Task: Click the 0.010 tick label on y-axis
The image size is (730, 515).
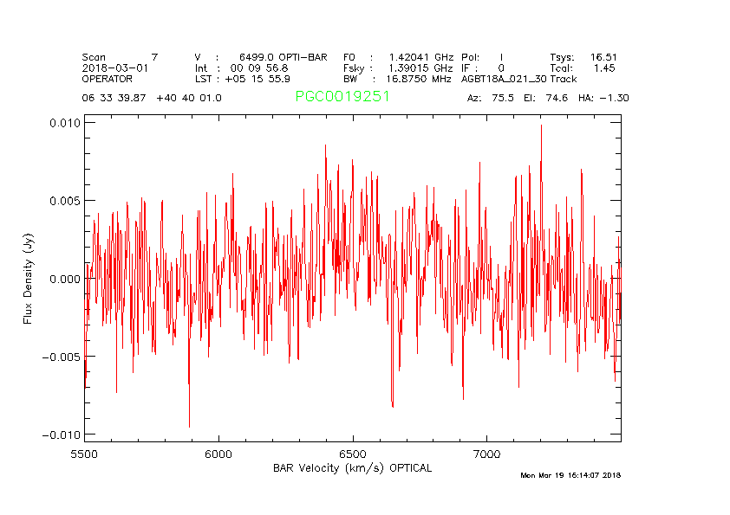Action: (x=64, y=123)
